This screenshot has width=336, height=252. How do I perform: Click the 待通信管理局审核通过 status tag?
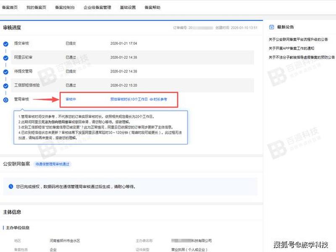[52, 164]
